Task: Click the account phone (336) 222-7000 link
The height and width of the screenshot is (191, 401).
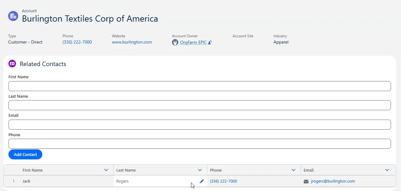Action: pyautogui.click(x=77, y=42)
